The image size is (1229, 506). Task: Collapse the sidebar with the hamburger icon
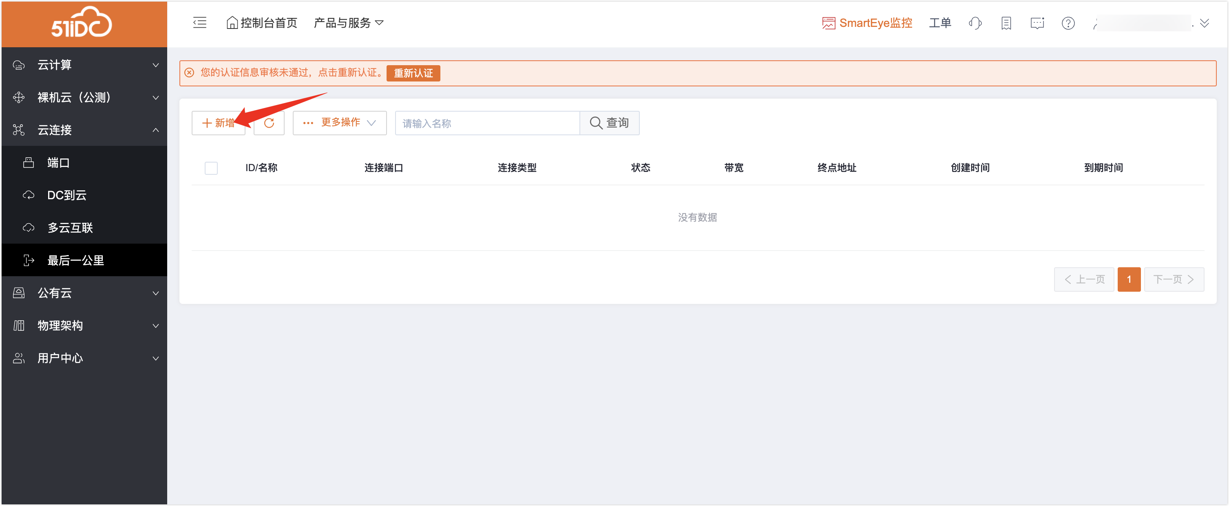tap(199, 22)
